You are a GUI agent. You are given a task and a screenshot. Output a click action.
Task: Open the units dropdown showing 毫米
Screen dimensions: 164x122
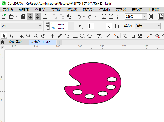pyautogui.click(x=148, y=26)
